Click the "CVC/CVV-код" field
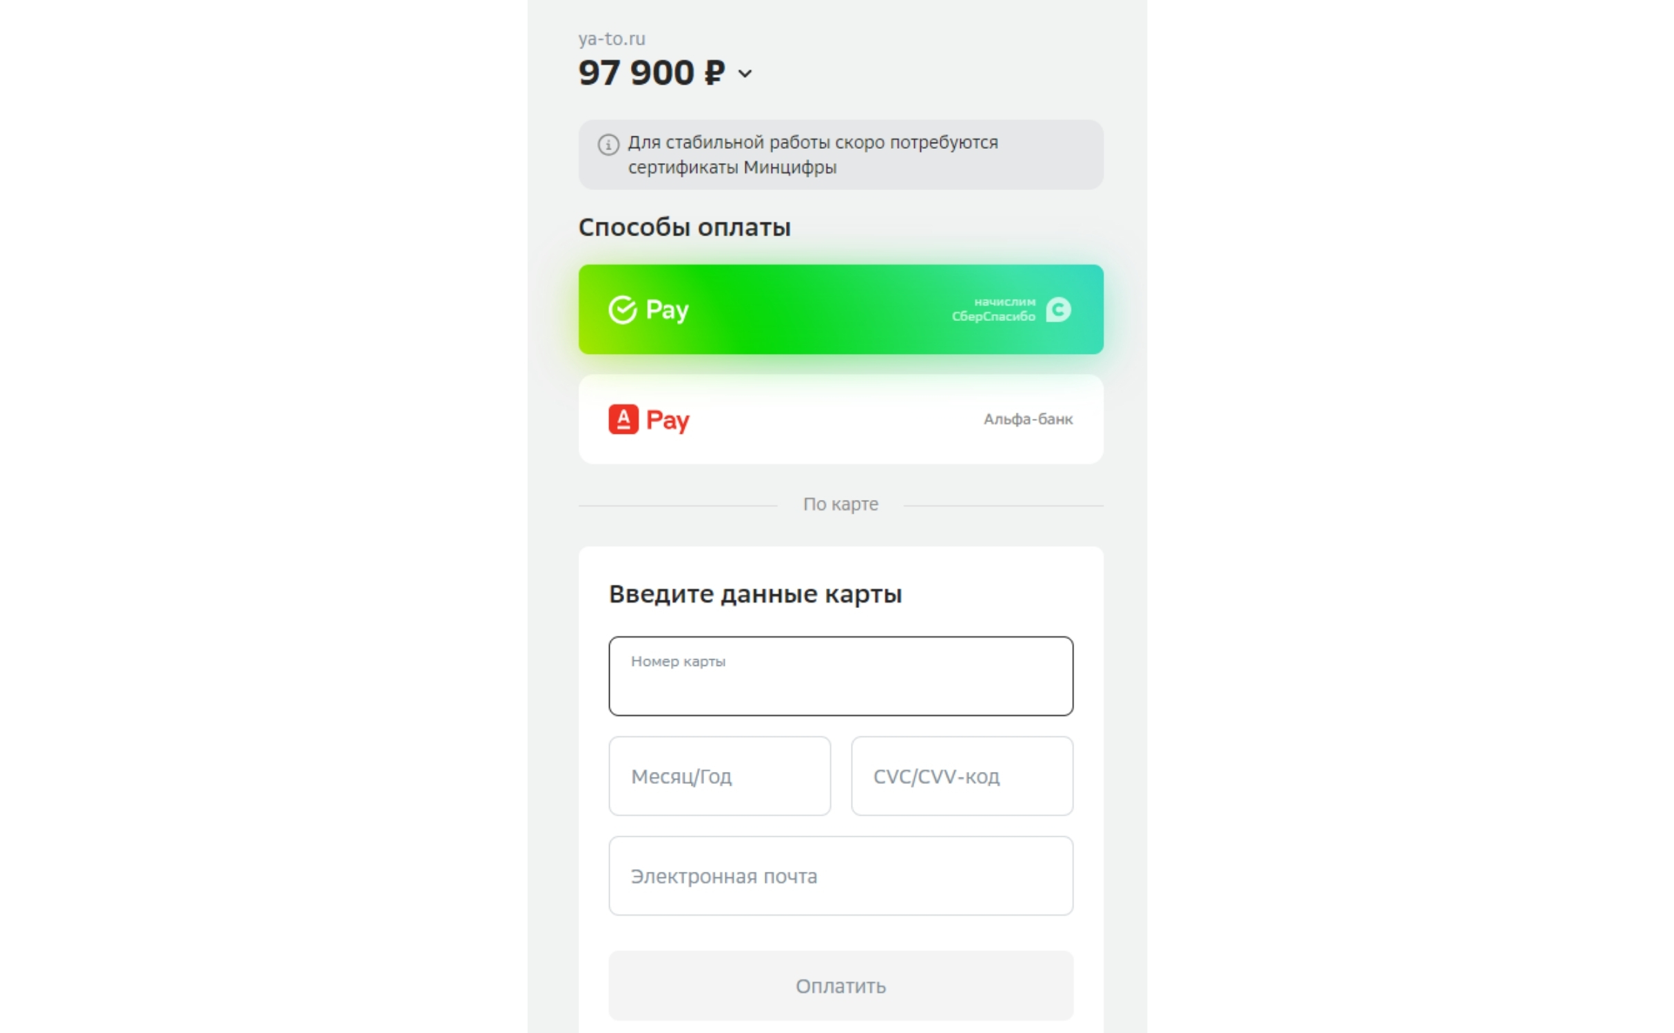 click(962, 776)
